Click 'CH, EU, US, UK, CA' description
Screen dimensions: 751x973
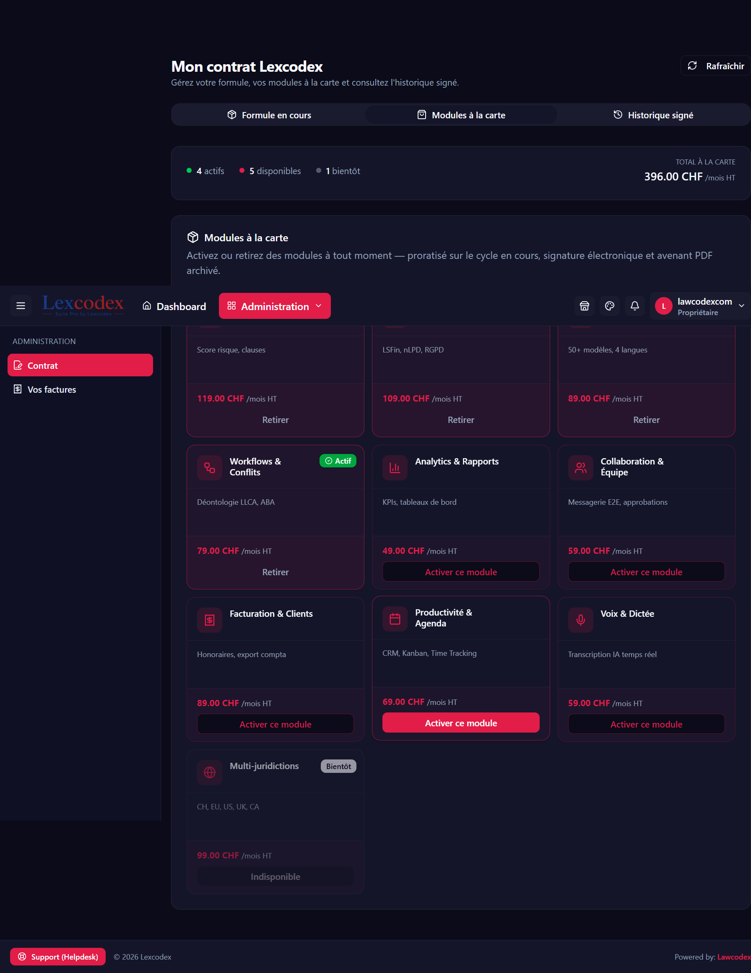point(228,807)
